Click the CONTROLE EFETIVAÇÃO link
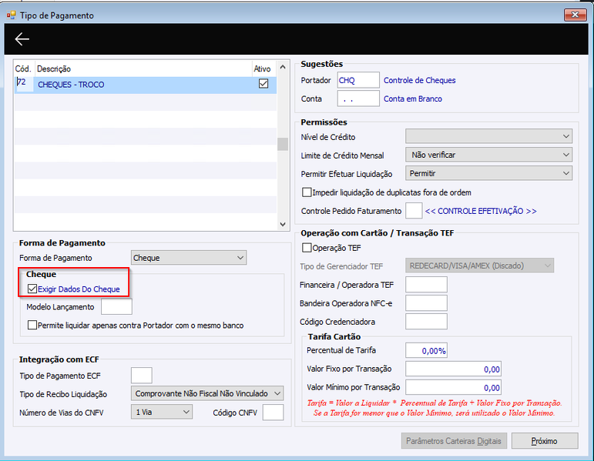The width and height of the screenshot is (594, 461). click(481, 211)
